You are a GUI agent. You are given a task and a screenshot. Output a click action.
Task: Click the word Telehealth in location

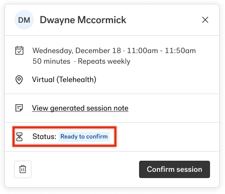point(76,80)
